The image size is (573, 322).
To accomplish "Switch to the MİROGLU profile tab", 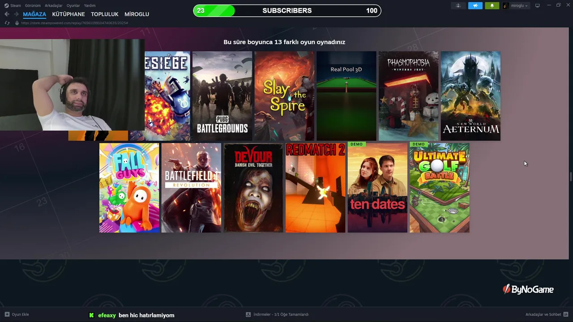I will (137, 14).
